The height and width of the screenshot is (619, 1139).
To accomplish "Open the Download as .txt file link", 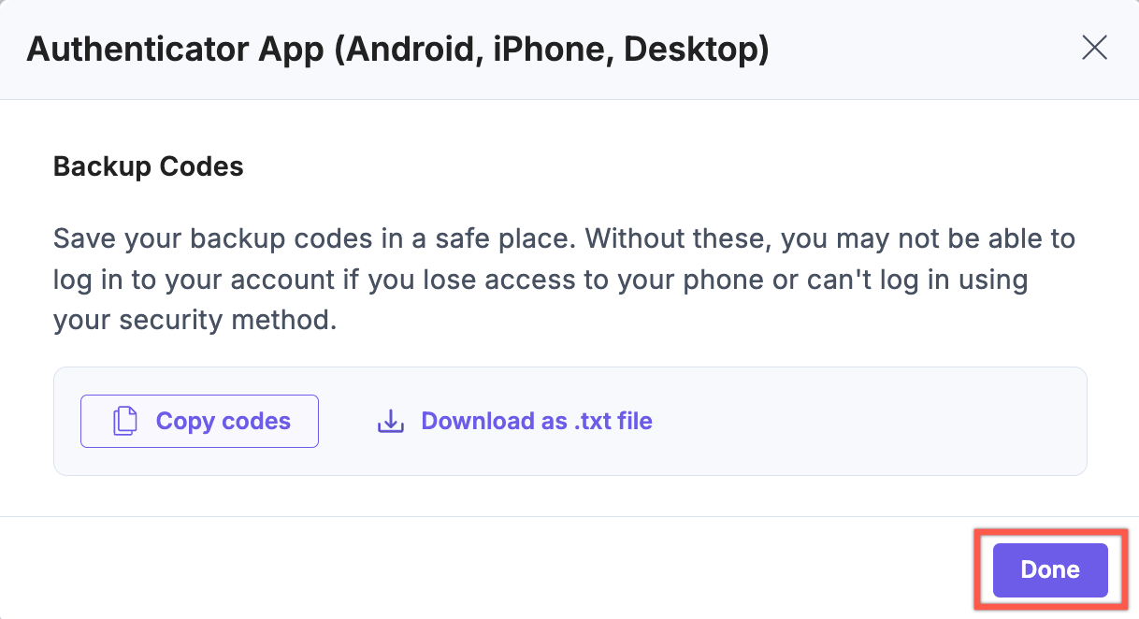I will point(536,422).
